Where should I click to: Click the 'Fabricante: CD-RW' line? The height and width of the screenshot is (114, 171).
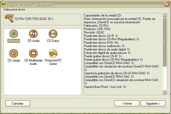(96, 26)
